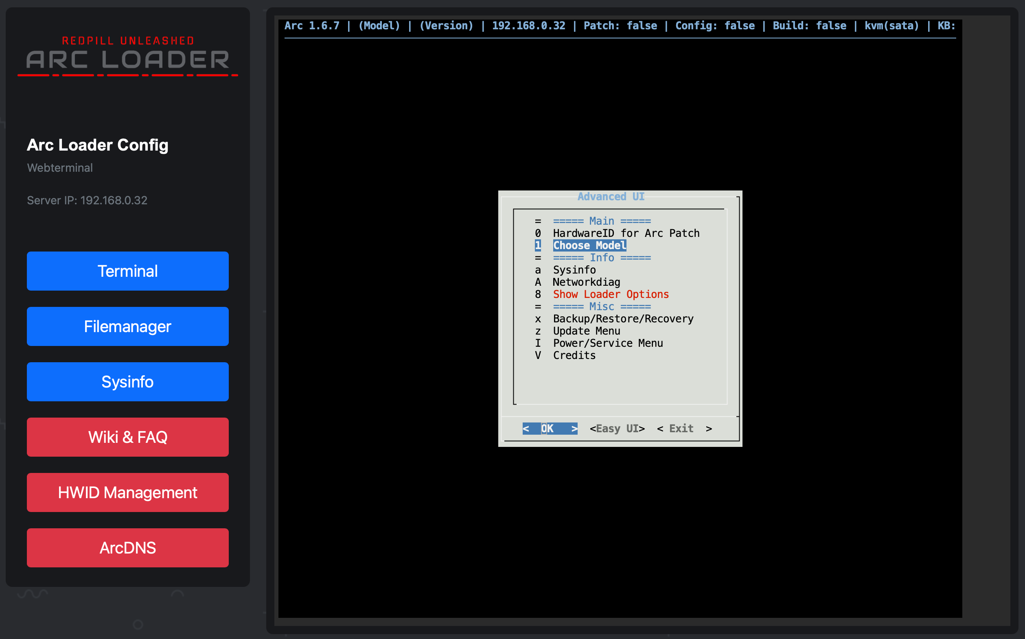Select HardwareID for Arc Patch entry
Image resolution: width=1025 pixels, height=639 pixels.
click(x=626, y=233)
